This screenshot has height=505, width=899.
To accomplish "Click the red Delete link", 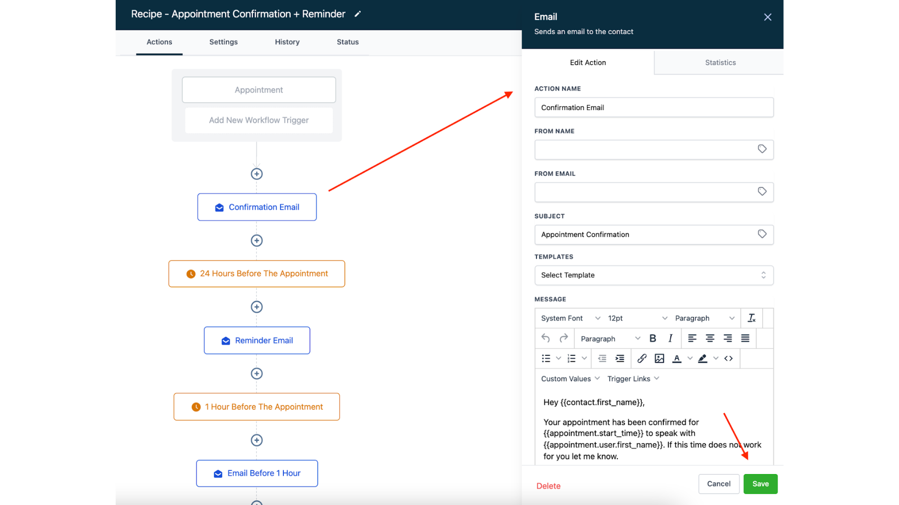I will [x=548, y=486].
